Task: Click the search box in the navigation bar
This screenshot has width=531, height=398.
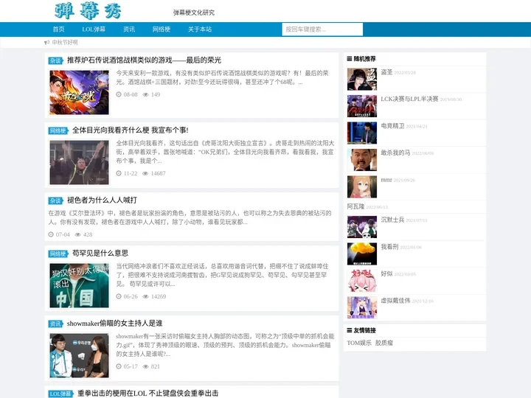Action: 322,29
